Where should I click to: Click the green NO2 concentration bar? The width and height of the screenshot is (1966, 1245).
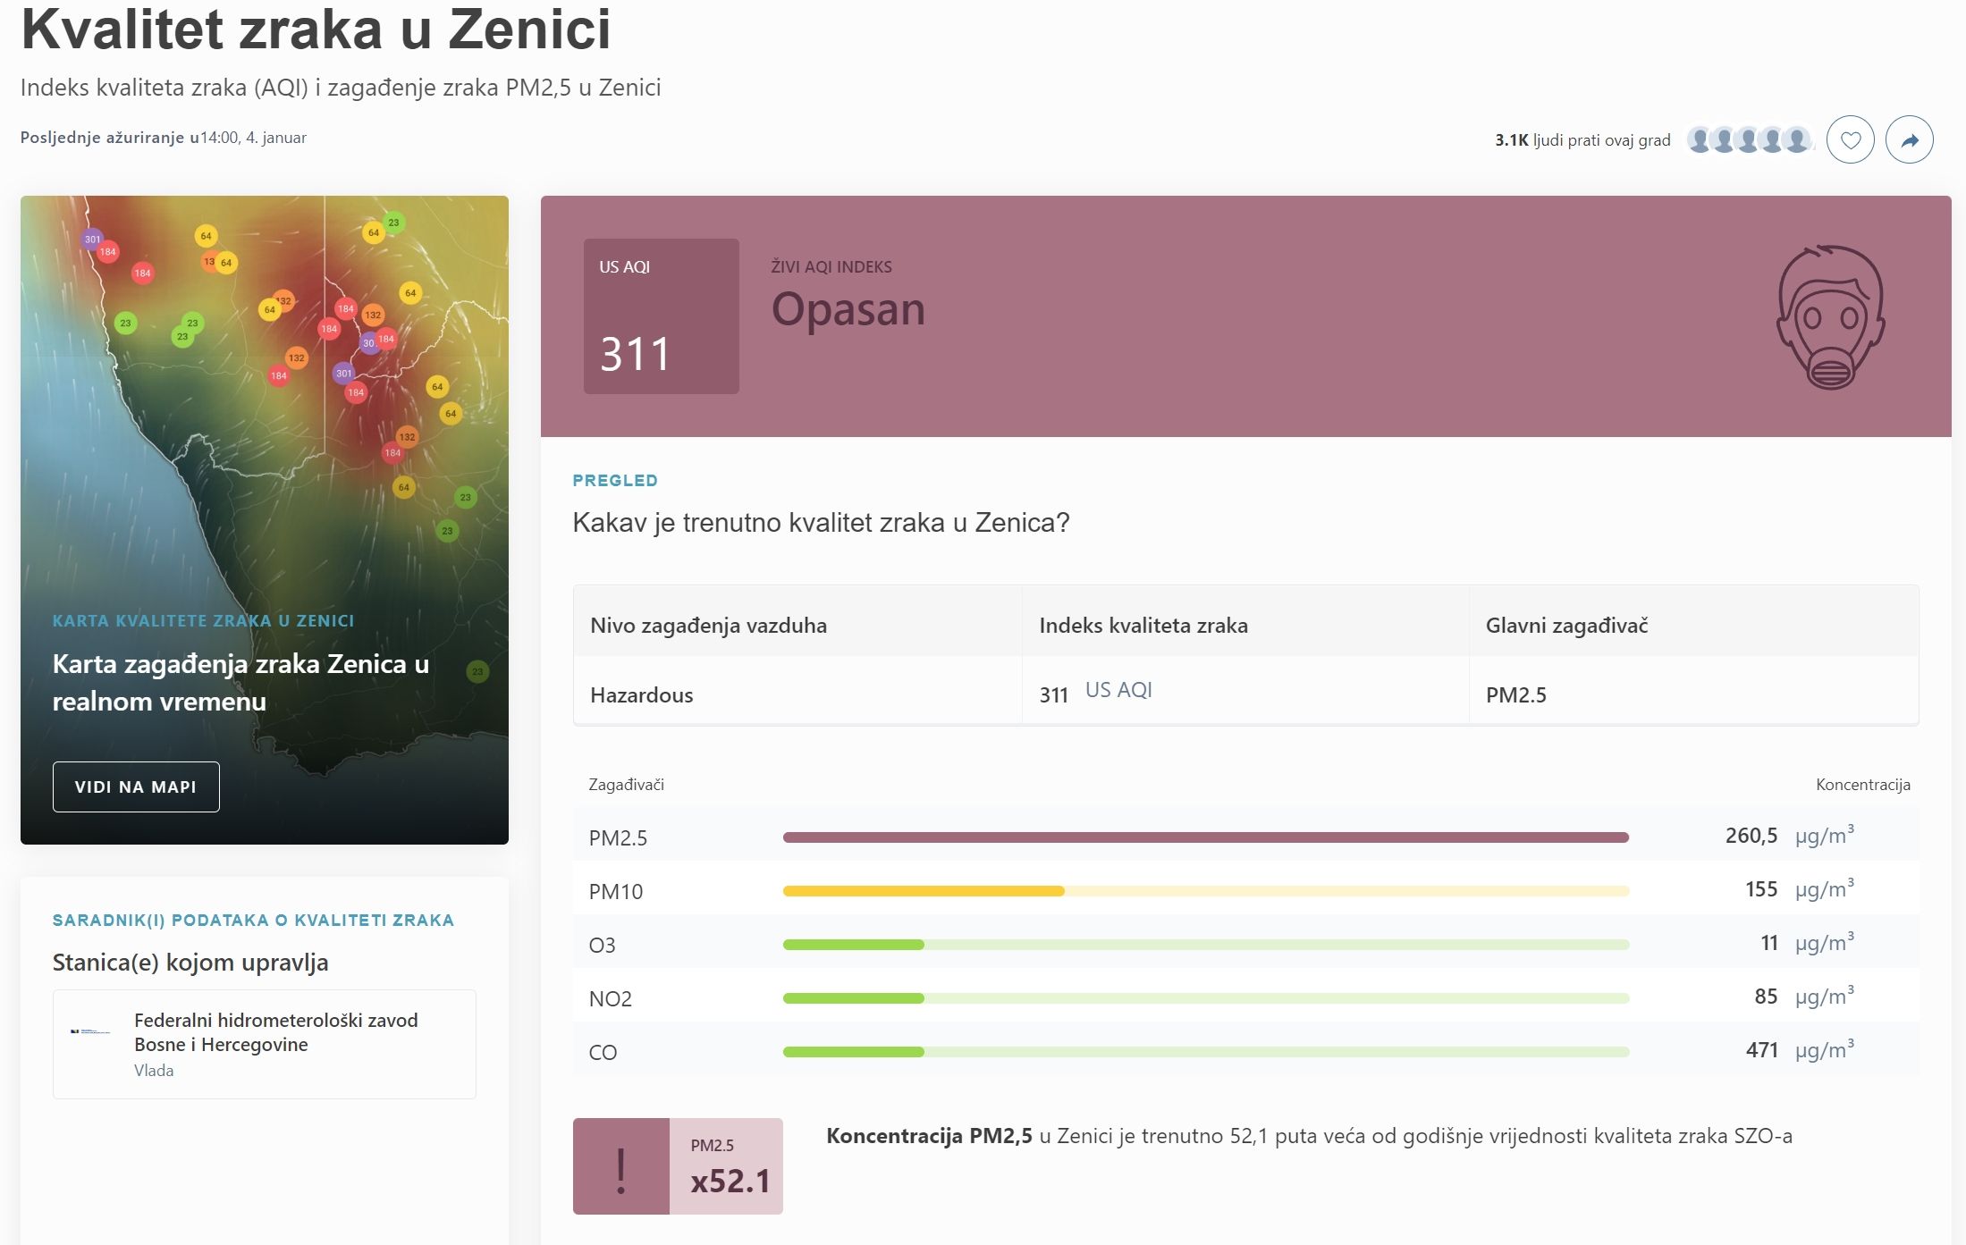(x=853, y=998)
